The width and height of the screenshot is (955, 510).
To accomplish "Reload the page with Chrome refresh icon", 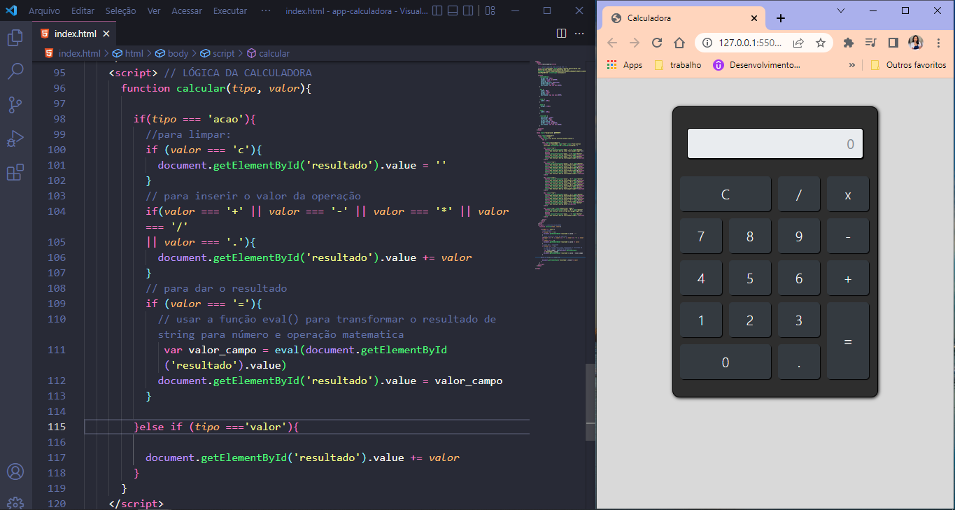I will pyautogui.click(x=656, y=42).
